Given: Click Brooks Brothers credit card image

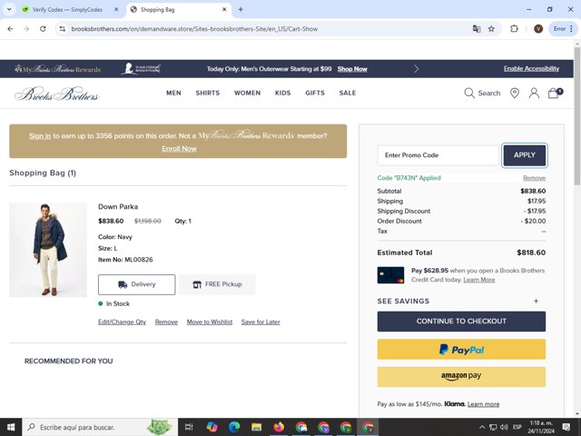Looking at the screenshot, I should pyautogui.click(x=390, y=275).
